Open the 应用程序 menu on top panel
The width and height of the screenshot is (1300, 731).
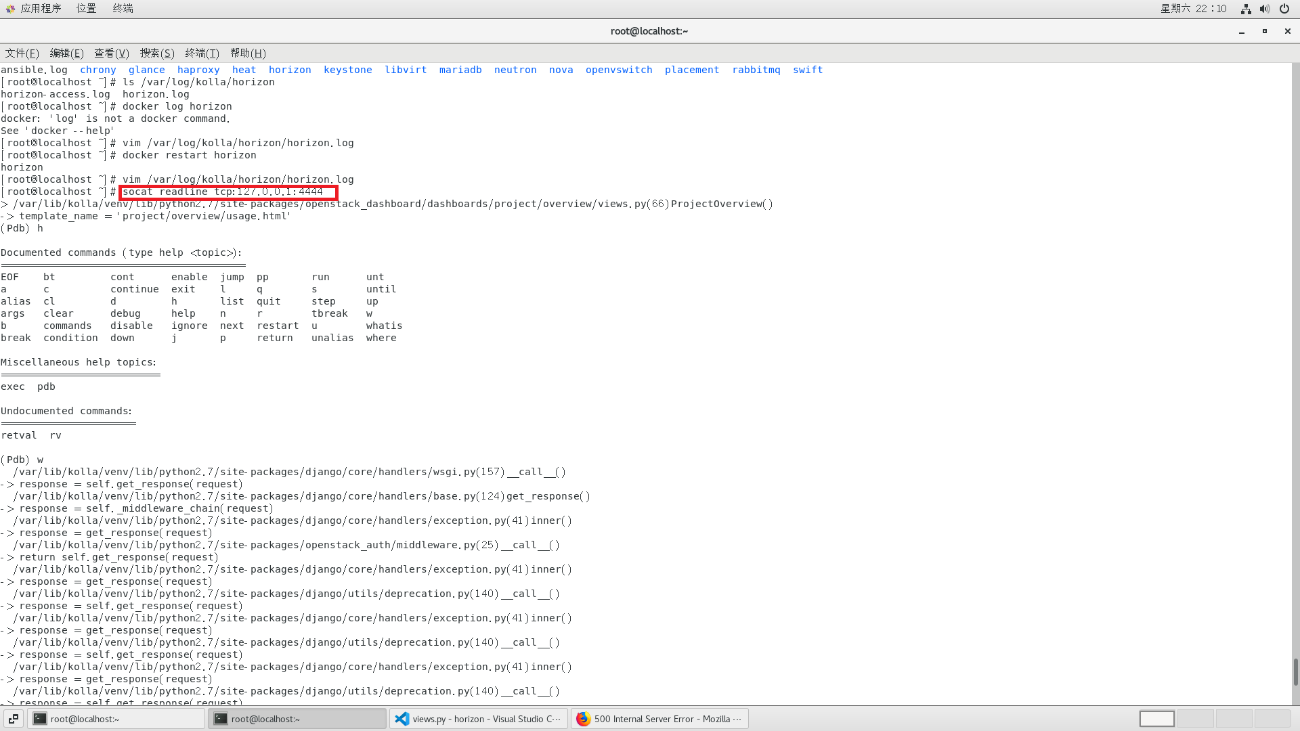point(42,9)
